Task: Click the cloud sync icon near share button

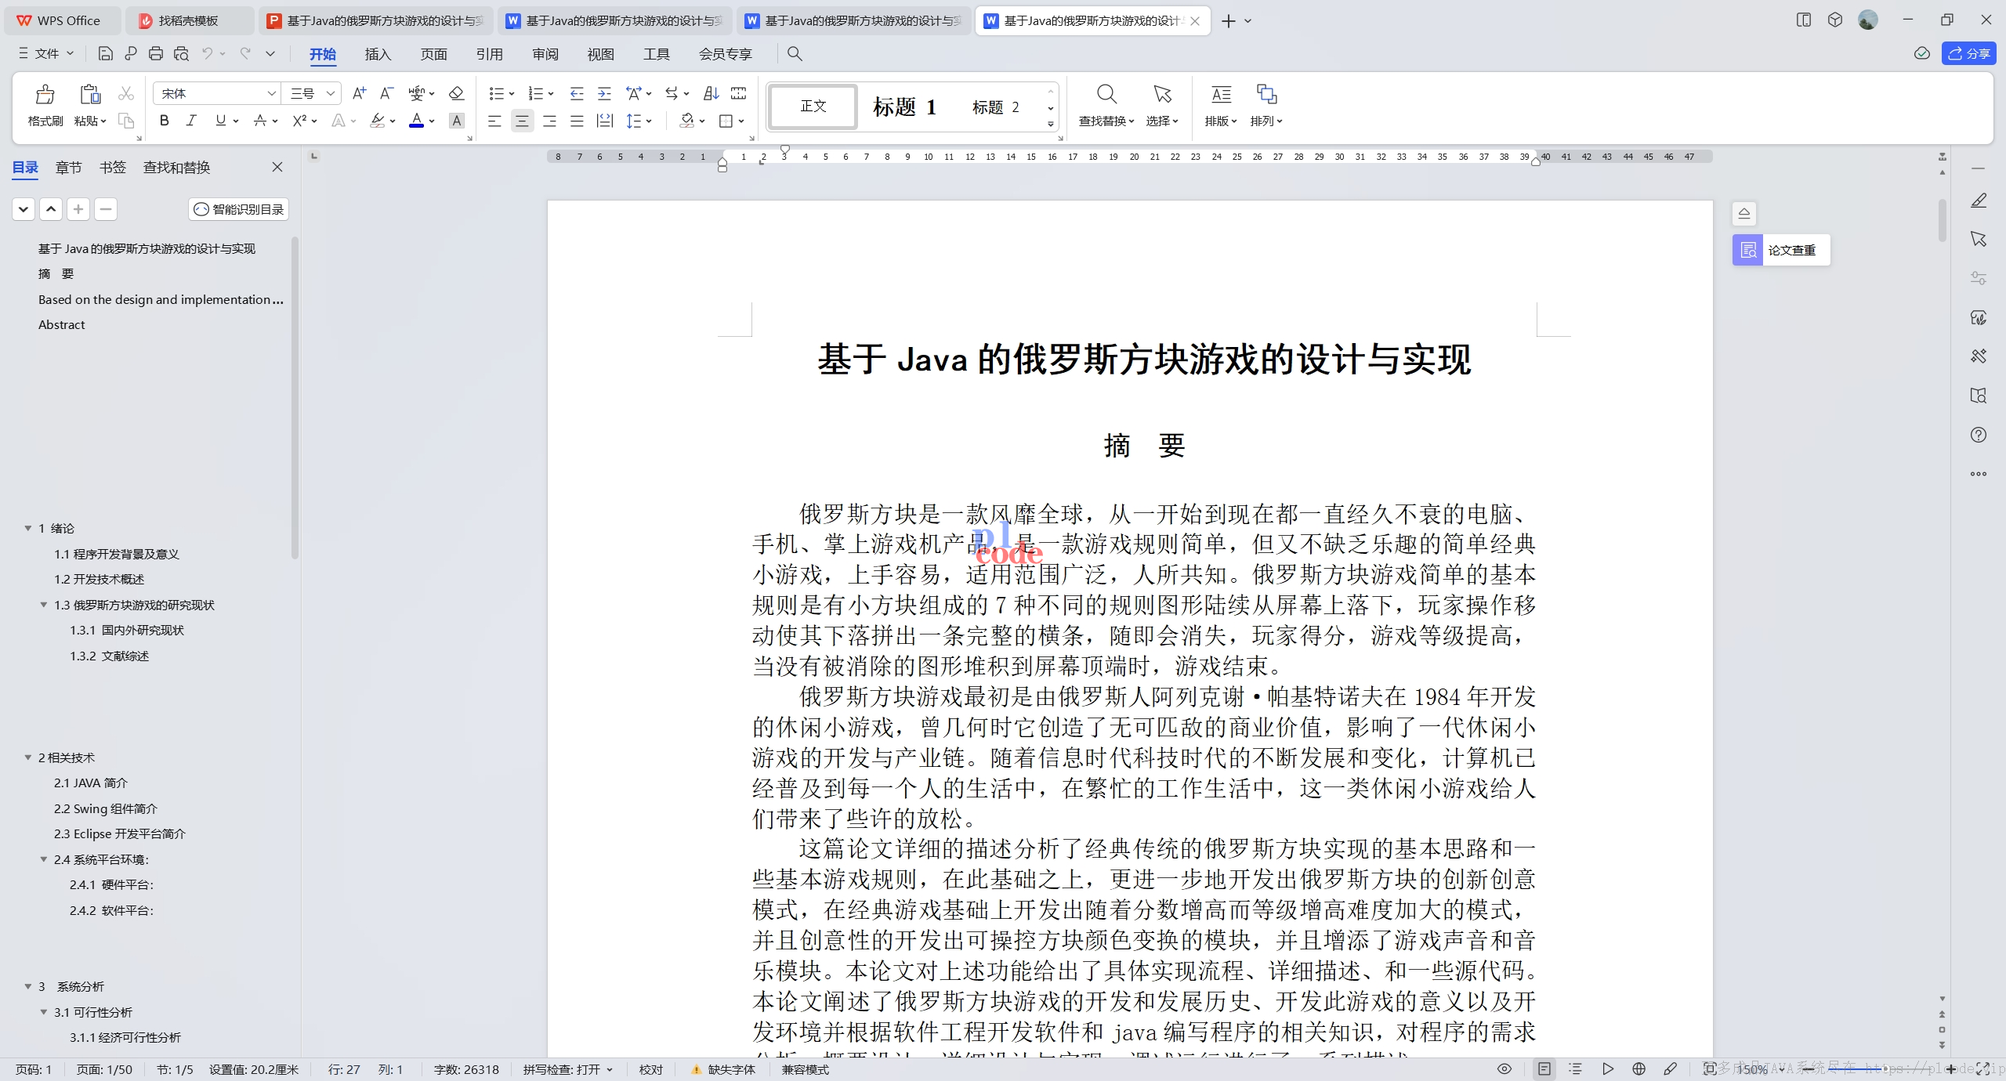Action: [1921, 53]
